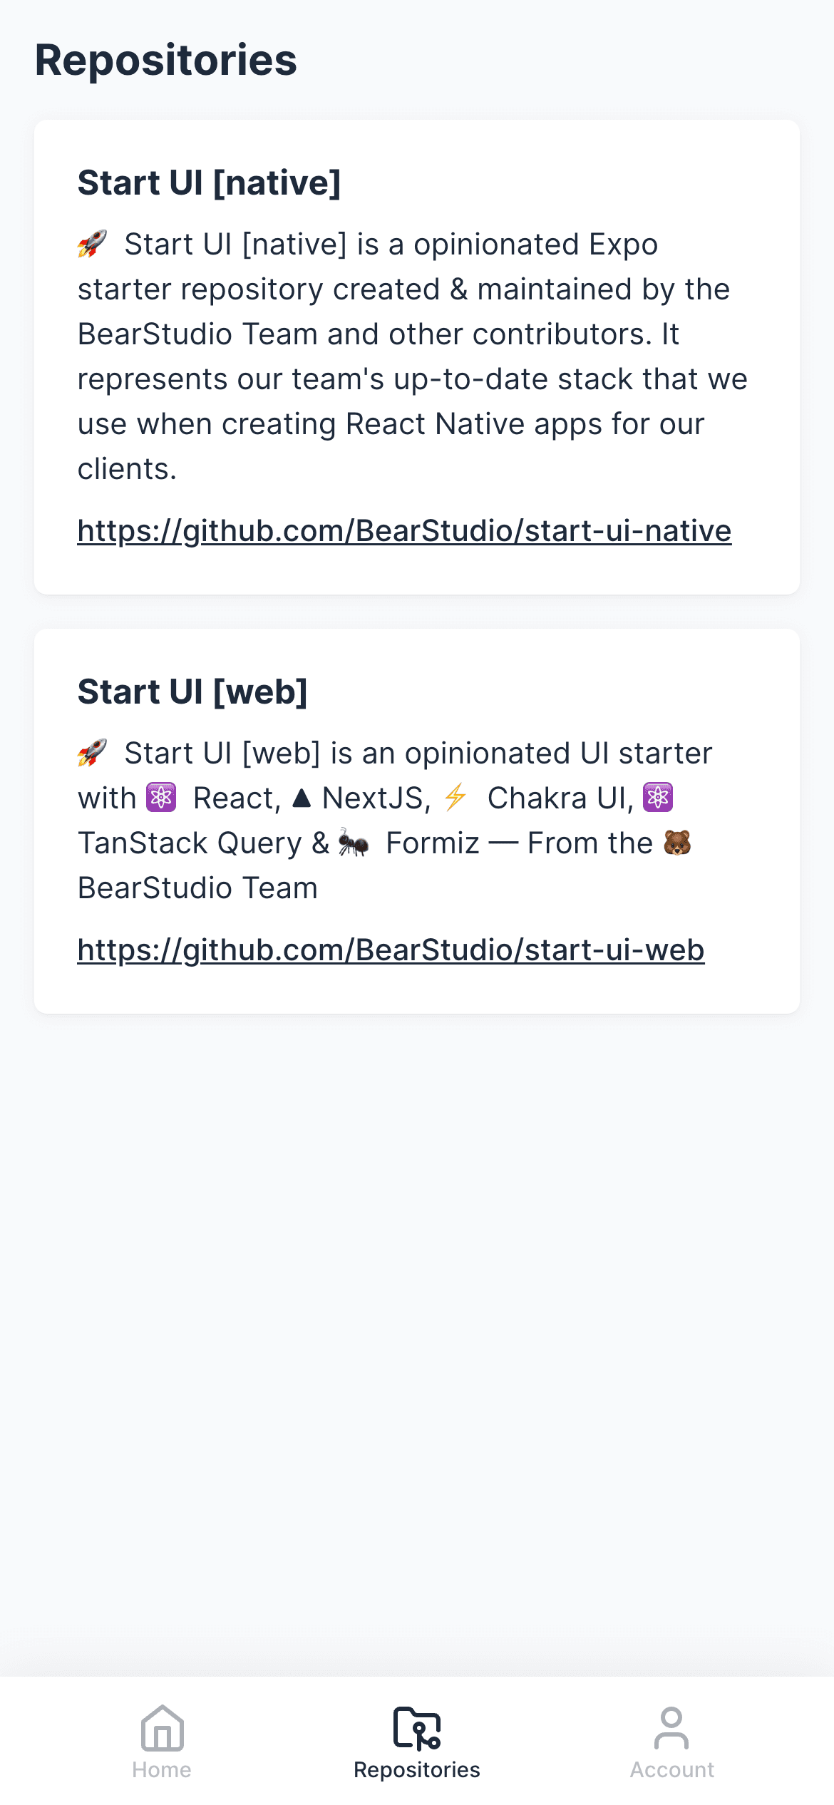Click the Start UI [web] card title
Screen dimensions: 834x1805
coord(192,692)
